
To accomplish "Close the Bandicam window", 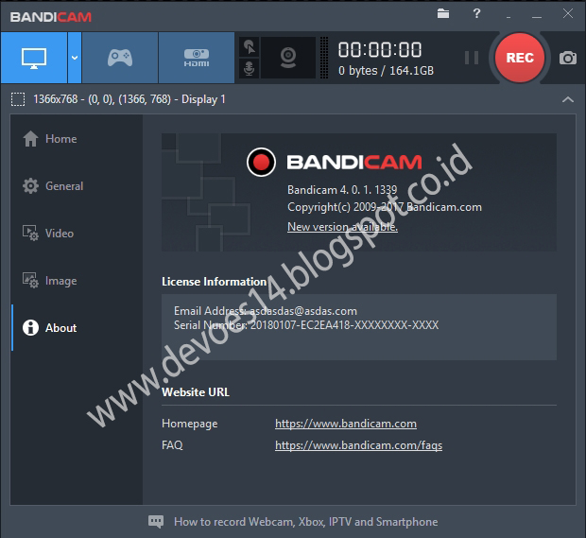I will coord(568,14).
